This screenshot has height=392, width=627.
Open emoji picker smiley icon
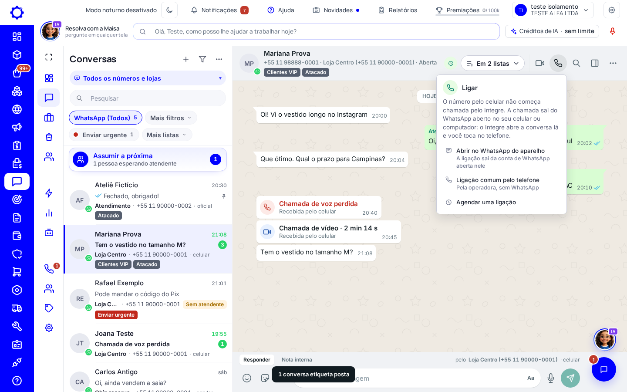pos(247,378)
